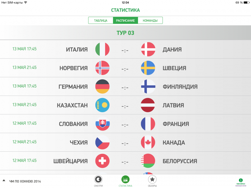Switch to the Команды tab
Screen dimensions: 251x188
point(150,21)
